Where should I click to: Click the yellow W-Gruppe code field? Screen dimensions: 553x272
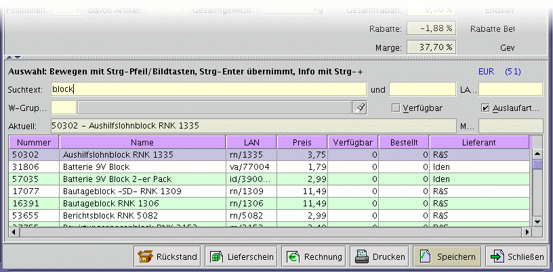click(x=64, y=108)
